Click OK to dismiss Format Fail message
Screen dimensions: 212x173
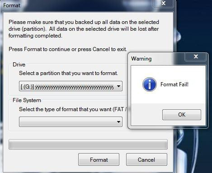point(182,115)
